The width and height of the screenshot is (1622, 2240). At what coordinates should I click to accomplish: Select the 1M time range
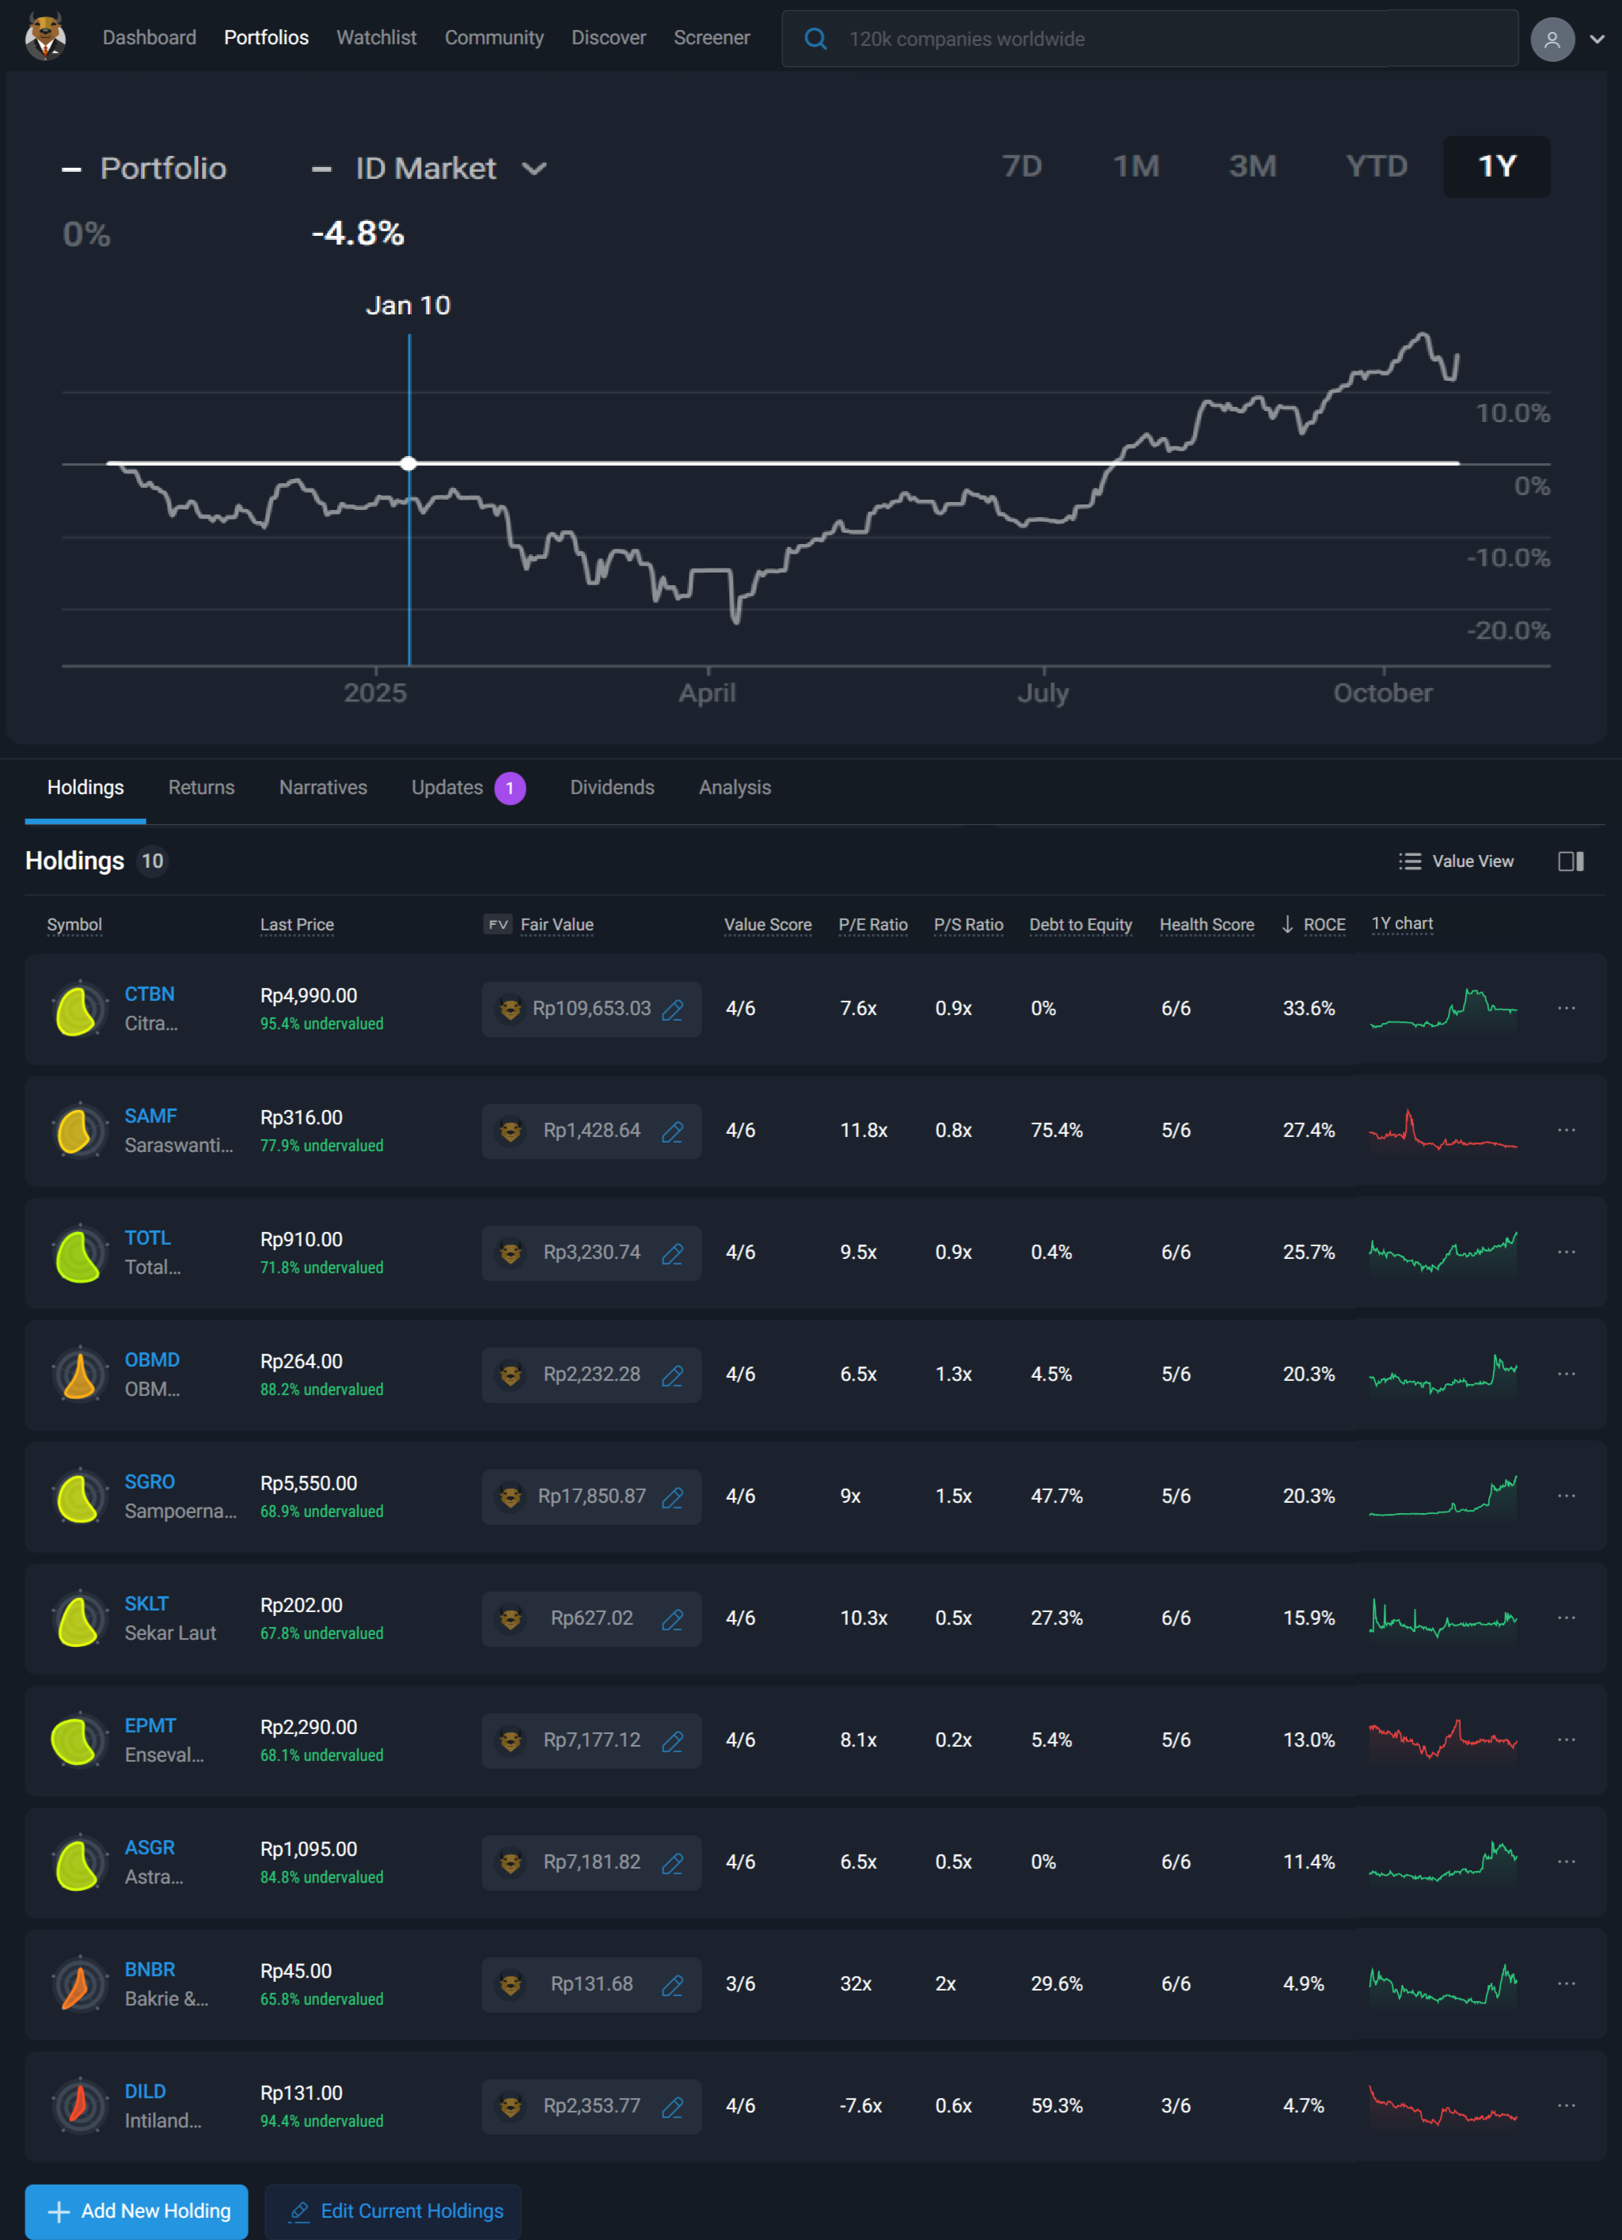pos(1135,166)
